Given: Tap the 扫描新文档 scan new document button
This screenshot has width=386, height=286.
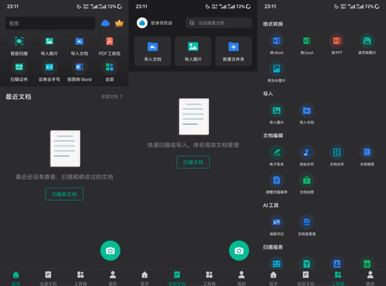Looking at the screenshot, I should click(64, 194).
